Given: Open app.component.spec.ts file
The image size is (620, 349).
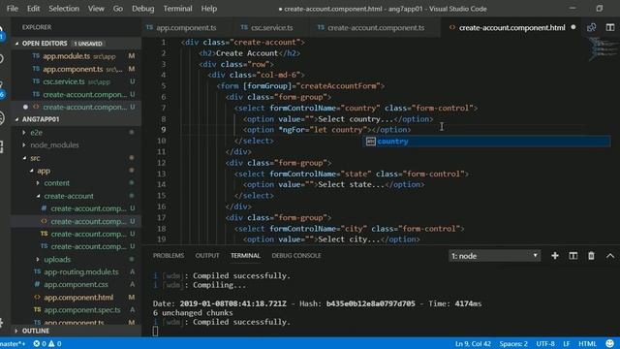Looking at the screenshot, I should coord(82,310).
